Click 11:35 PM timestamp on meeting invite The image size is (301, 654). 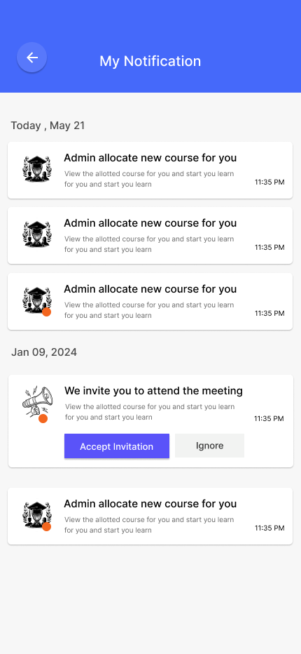(269, 418)
